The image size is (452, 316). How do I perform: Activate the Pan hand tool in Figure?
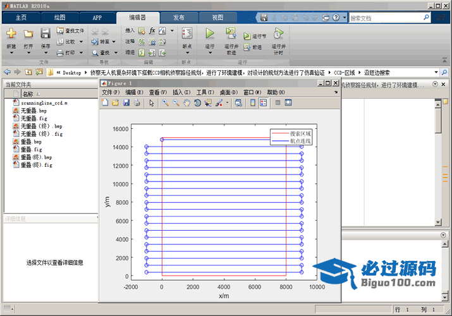click(x=187, y=103)
